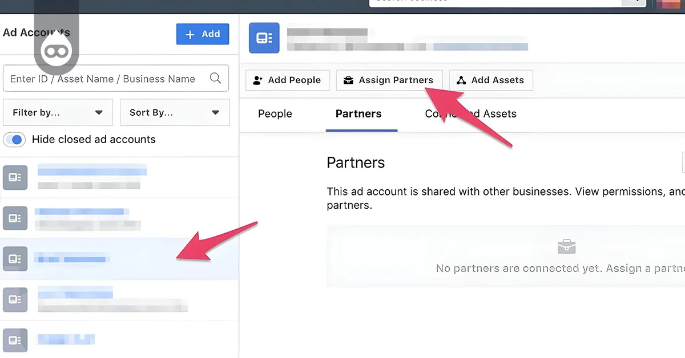This screenshot has height=358, width=685.
Task: Select the currently highlighted Partners tab
Action: [358, 114]
